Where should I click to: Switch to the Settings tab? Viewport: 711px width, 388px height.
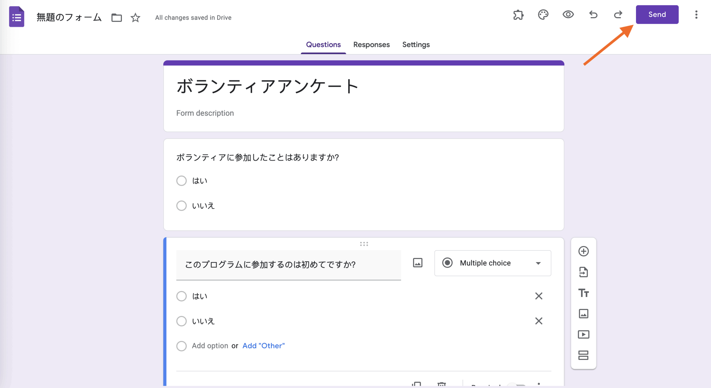(x=416, y=45)
